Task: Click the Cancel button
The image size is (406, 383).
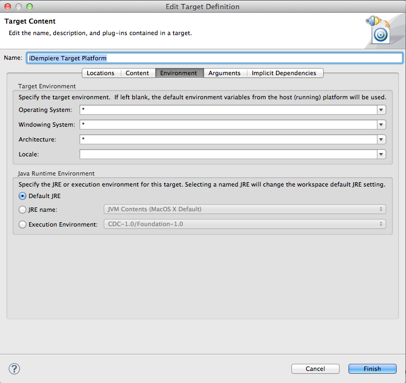Action: point(315,369)
